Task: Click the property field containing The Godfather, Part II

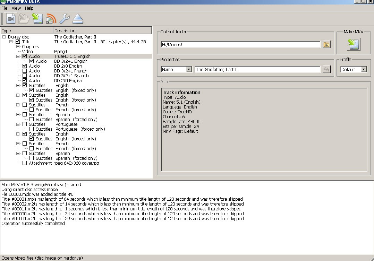Action: [x=257, y=69]
